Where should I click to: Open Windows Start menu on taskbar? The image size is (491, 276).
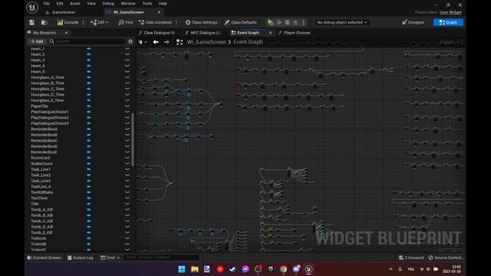(x=182, y=269)
